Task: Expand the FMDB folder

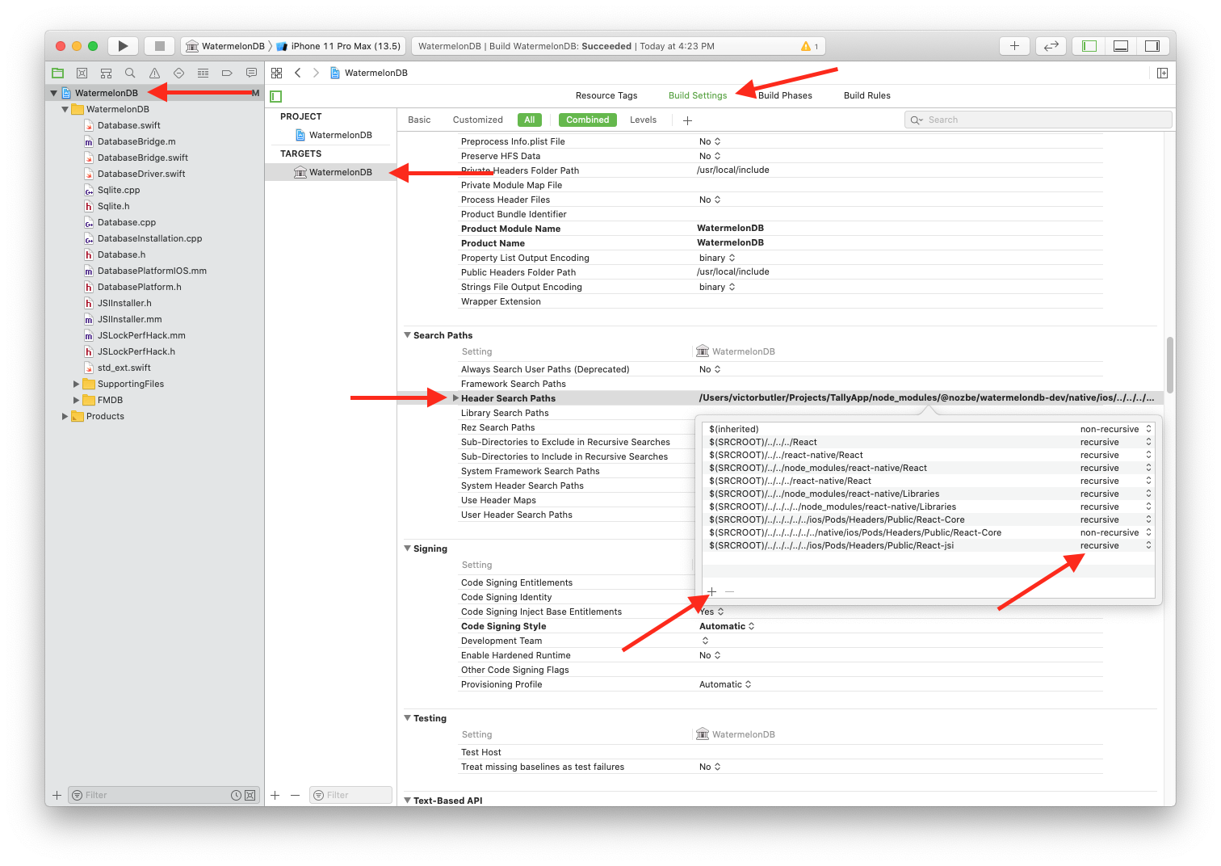Action: pos(77,400)
